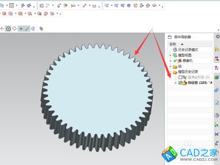Click the navigator settings gear icon
Screen dimensions: 220x165
(x=218, y=37)
